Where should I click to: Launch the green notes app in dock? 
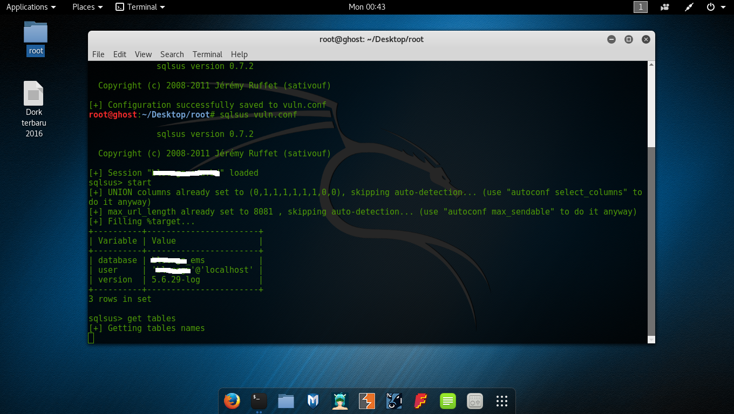448,401
